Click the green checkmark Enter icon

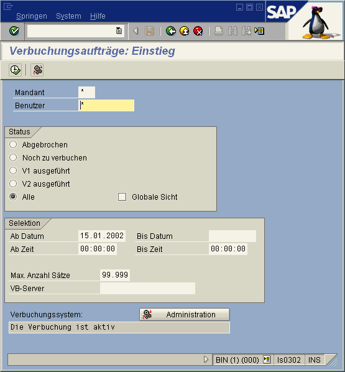click(x=14, y=31)
